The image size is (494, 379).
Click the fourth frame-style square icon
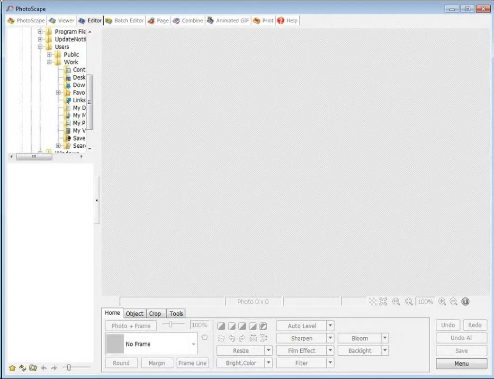(252, 326)
